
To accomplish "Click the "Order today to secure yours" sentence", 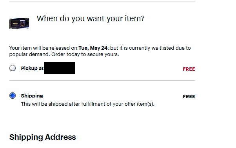I will (85, 54).
